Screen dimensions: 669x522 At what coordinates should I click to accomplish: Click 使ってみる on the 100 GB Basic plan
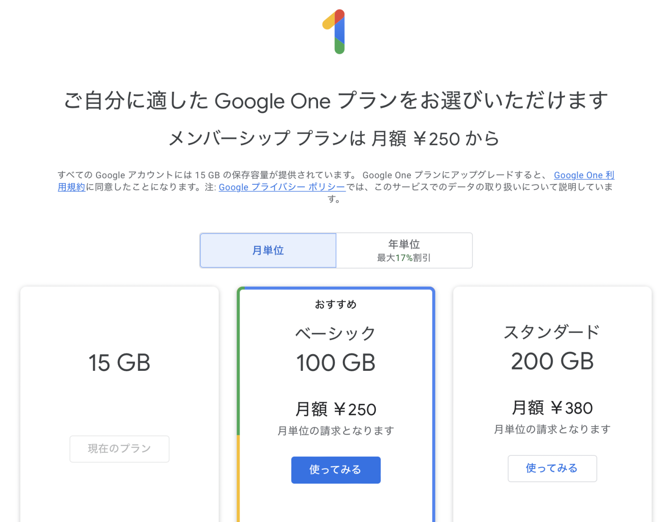tap(335, 470)
